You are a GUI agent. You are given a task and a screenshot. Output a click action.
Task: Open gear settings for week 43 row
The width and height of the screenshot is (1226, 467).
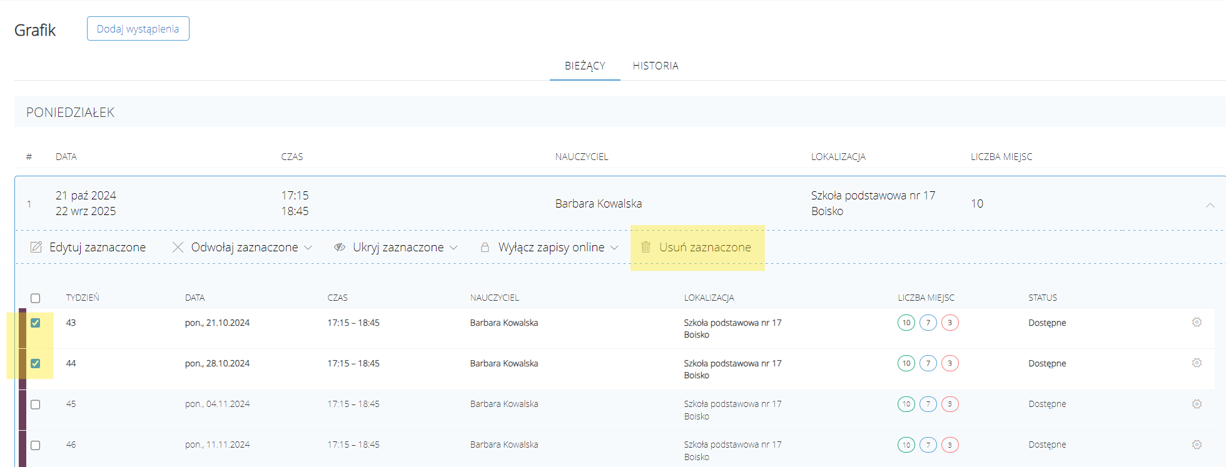(1197, 323)
